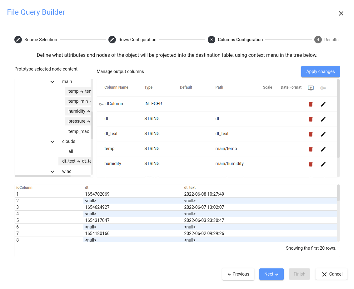Click the Apply changes button
This screenshot has width=354, height=289.
click(320, 71)
